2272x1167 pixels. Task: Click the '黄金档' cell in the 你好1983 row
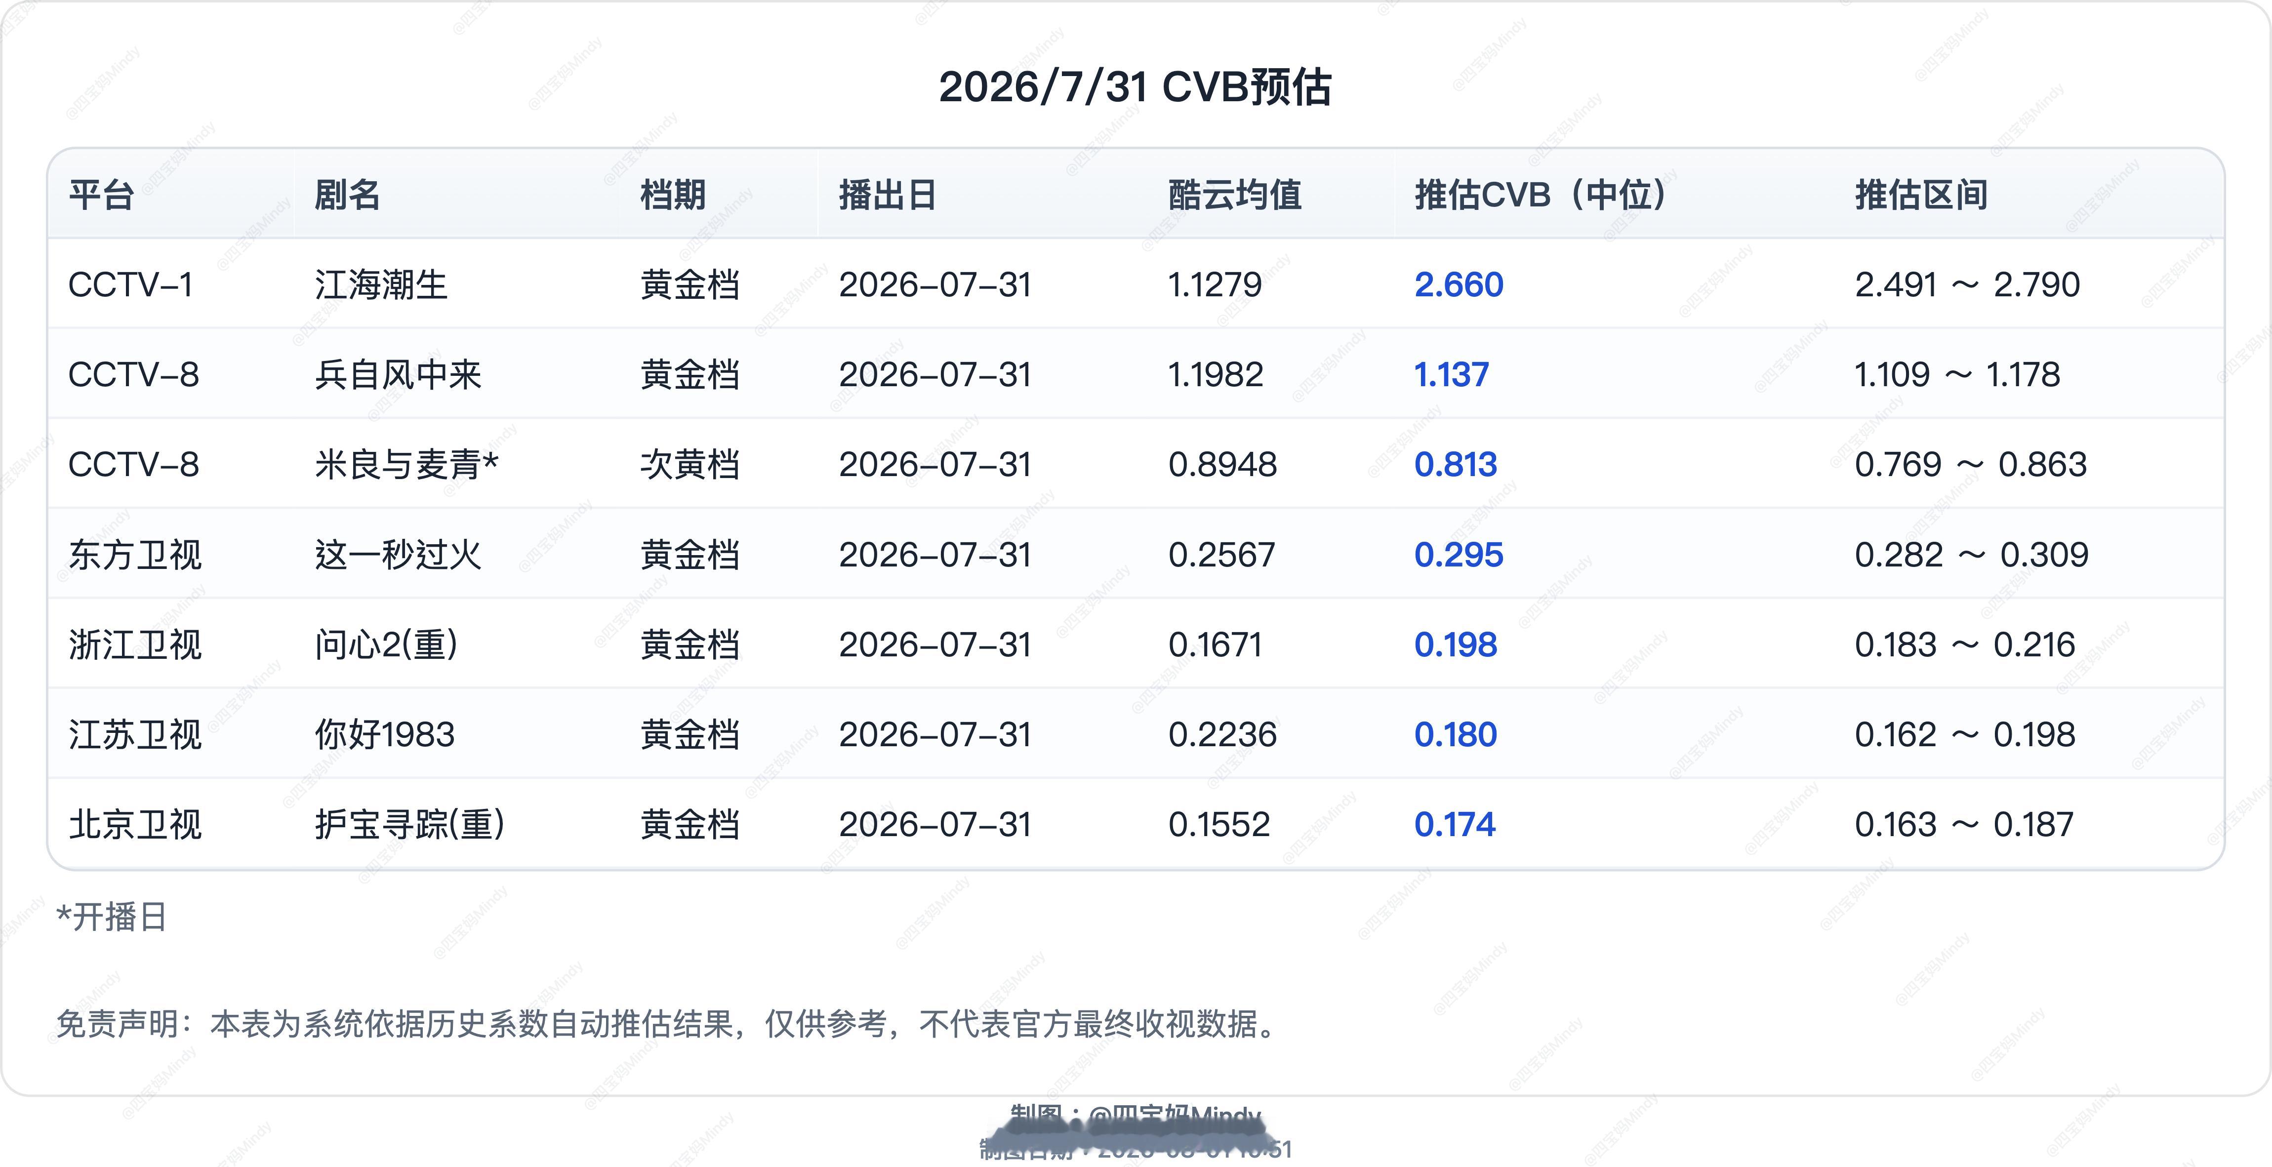pyautogui.click(x=690, y=735)
